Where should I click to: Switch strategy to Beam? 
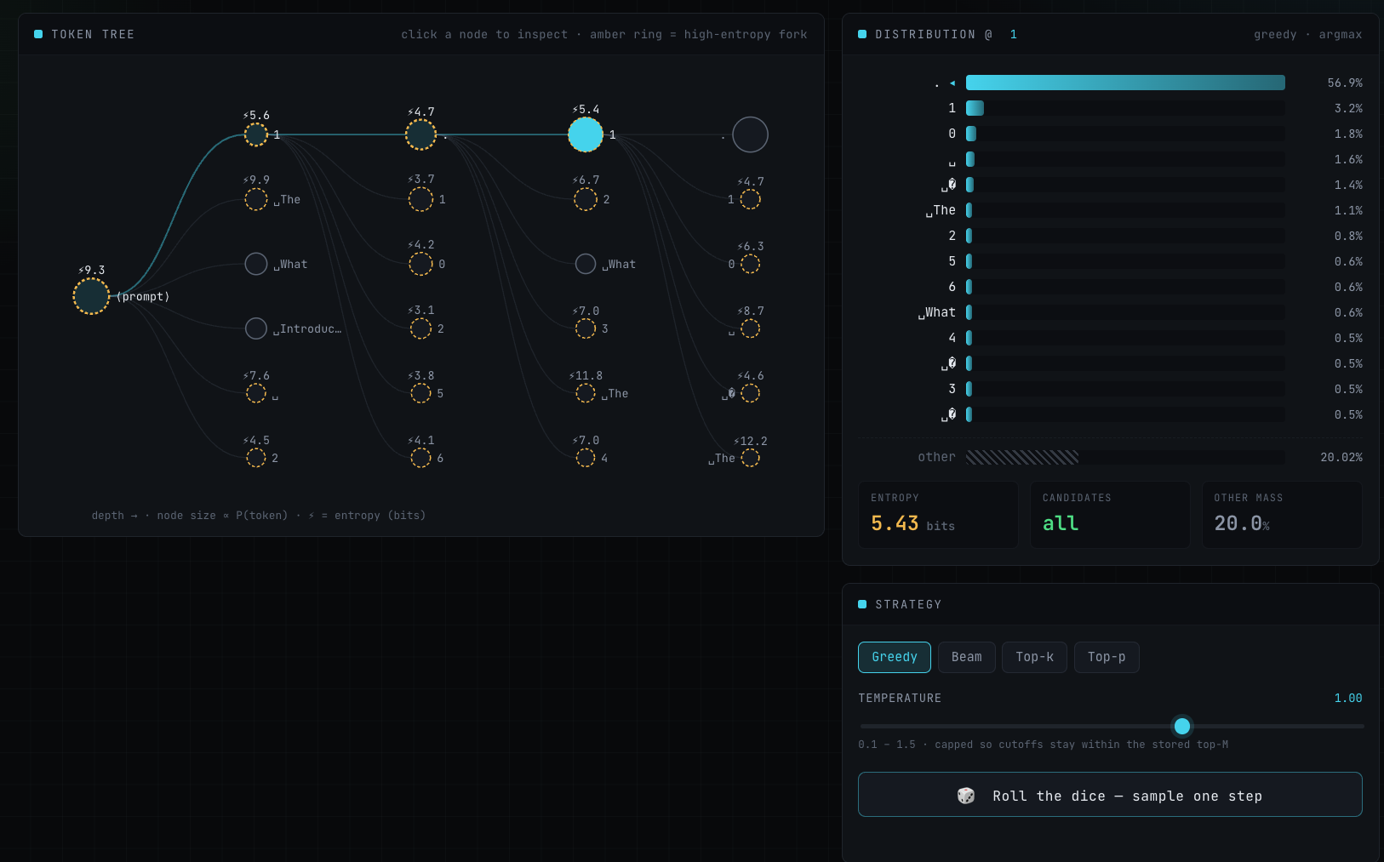pyautogui.click(x=967, y=657)
